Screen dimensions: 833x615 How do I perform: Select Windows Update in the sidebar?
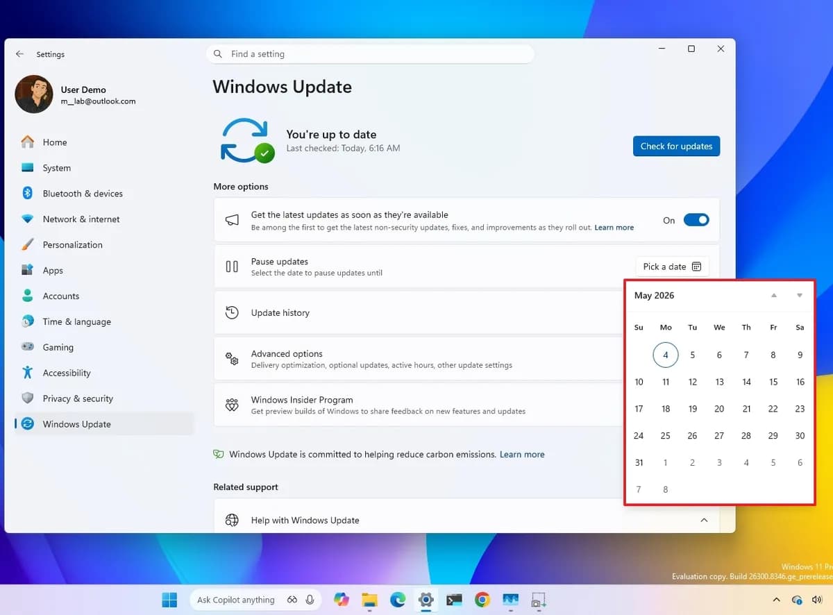tap(104, 424)
